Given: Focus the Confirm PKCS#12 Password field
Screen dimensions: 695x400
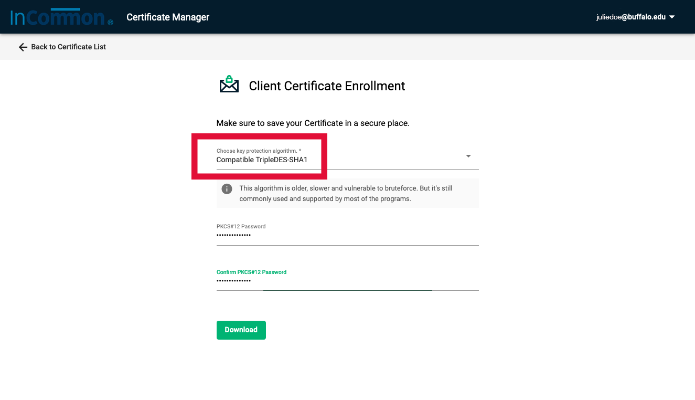Looking at the screenshot, I should point(347,281).
